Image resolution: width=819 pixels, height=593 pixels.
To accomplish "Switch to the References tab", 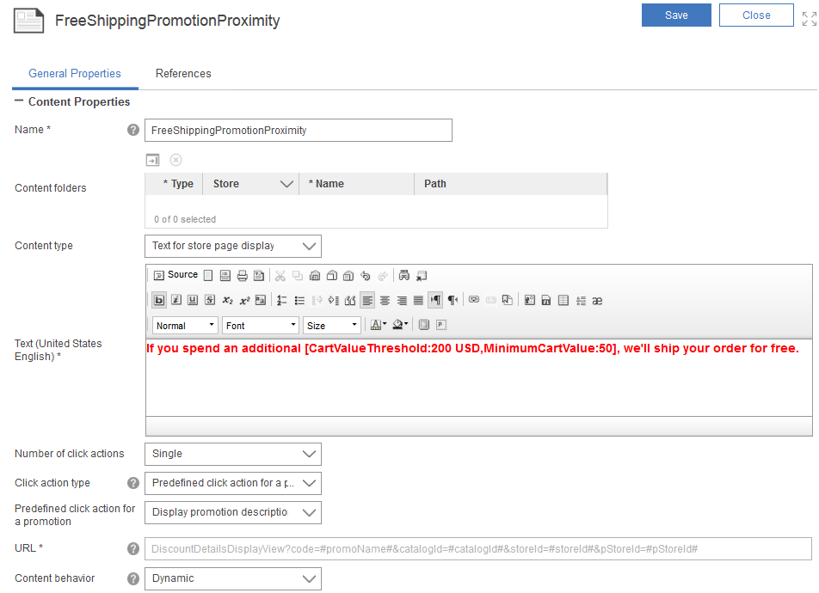I will [183, 74].
